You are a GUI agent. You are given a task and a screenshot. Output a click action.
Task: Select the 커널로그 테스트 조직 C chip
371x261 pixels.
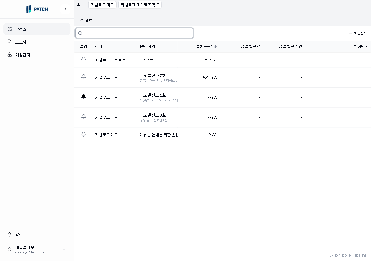click(140, 5)
